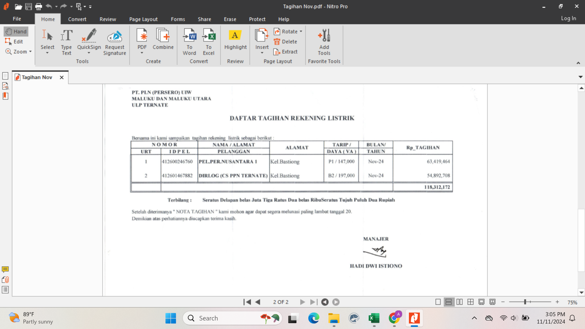Switch to the Forms ribbon tab
Screen dimensions: 585x329
178,19
